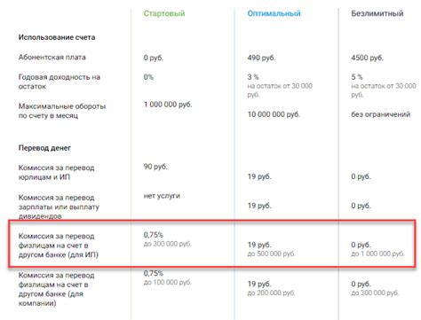Click the 3 % annual yield value
Viewport: 421px width, 320px height.
253,77
